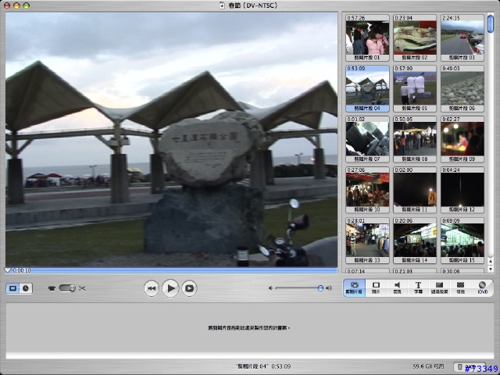Click the status text 剪輯片段 04 0:53:09
Screen dimensions: 500x375
(263, 366)
